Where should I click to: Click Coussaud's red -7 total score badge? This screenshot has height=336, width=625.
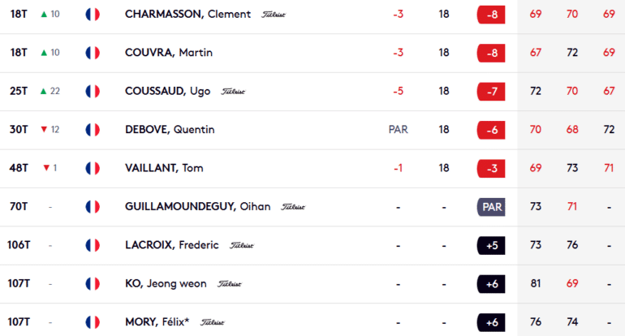[492, 91]
